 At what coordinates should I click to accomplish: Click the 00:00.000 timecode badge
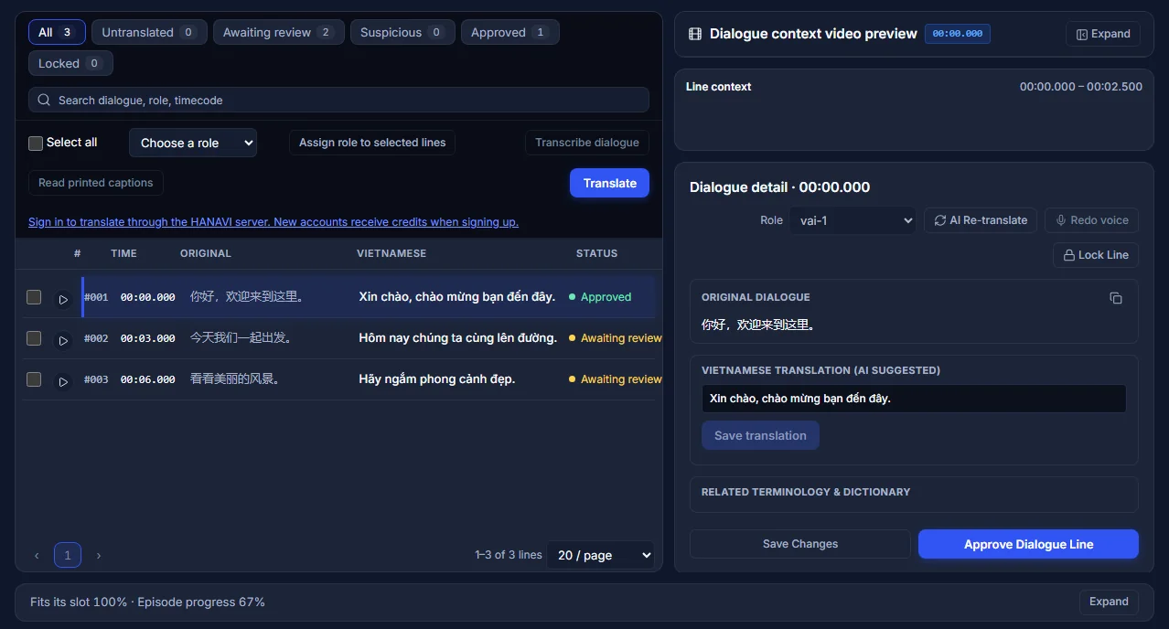(x=958, y=34)
